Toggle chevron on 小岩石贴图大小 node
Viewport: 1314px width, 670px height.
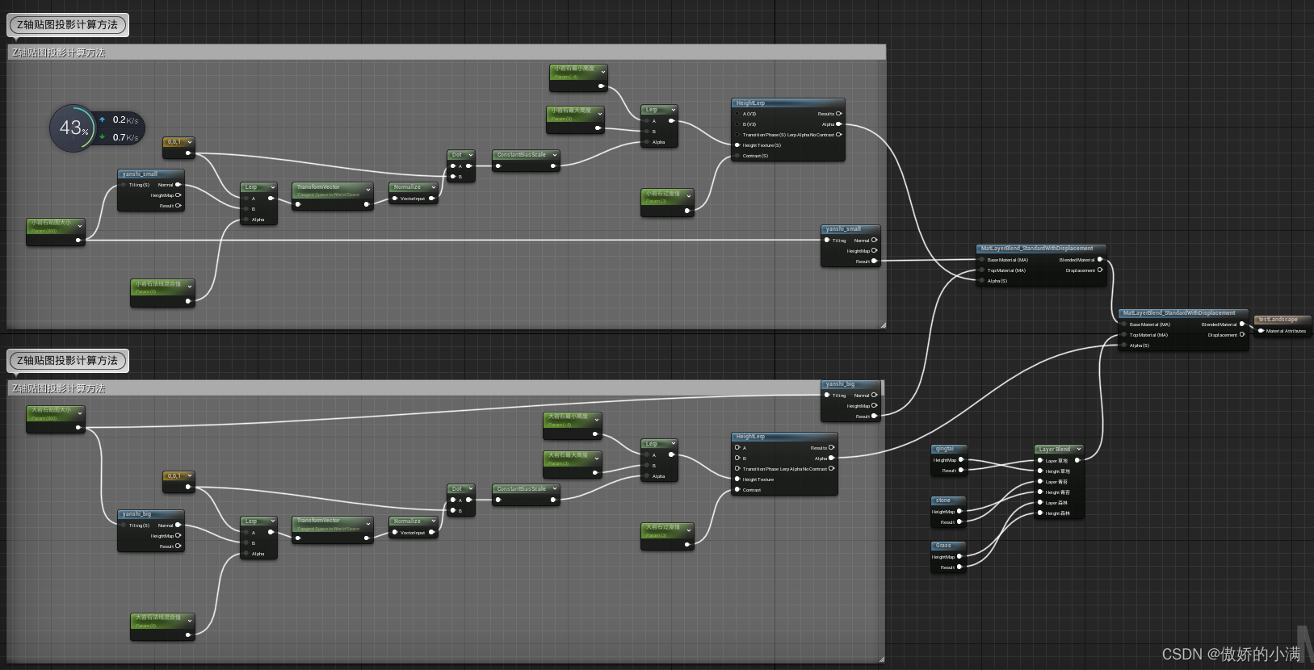[x=79, y=226]
